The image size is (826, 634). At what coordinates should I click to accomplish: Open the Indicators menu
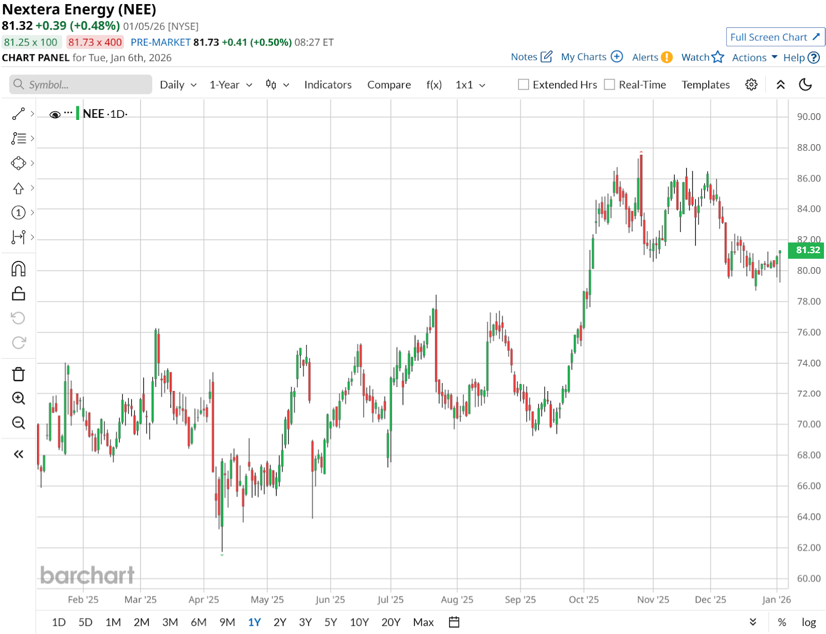click(x=328, y=85)
